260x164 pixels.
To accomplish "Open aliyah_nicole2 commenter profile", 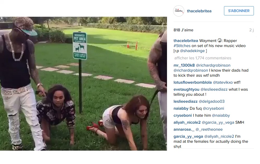I will [x=187, y=123].
